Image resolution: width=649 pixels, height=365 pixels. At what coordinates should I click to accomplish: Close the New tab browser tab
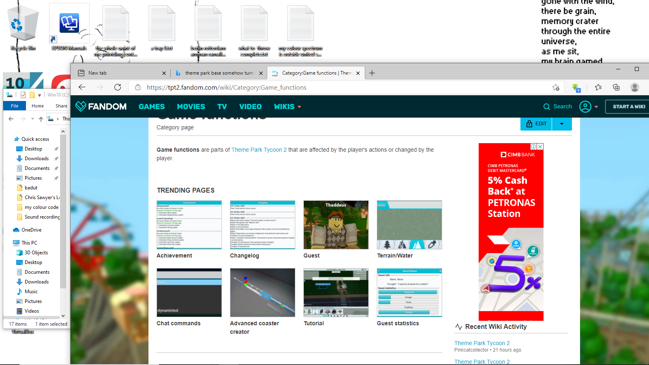point(164,73)
